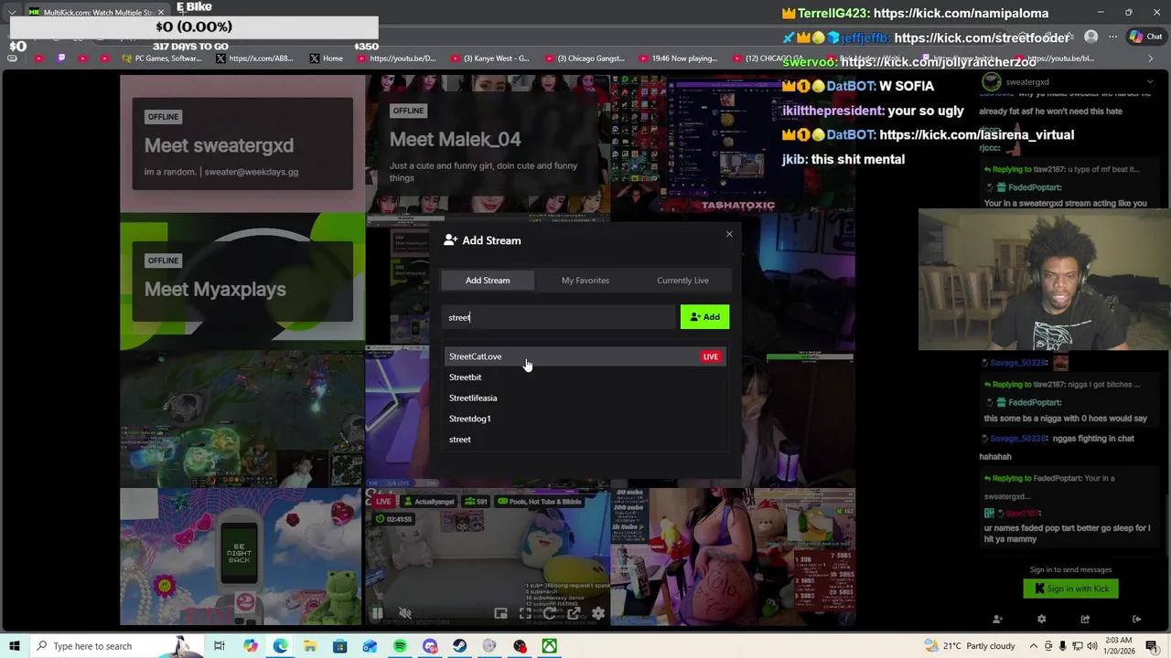
Task: Open Xbox app from taskbar
Action: (549, 646)
